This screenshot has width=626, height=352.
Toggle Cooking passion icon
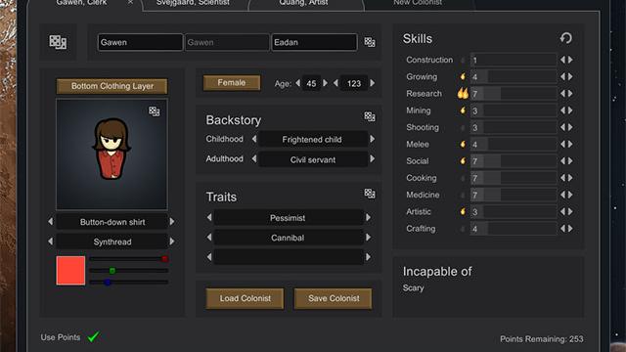pos(463,178)
